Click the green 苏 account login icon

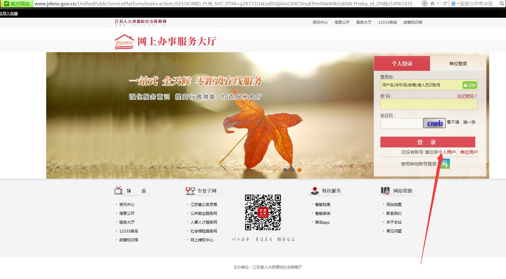(445, 164)
